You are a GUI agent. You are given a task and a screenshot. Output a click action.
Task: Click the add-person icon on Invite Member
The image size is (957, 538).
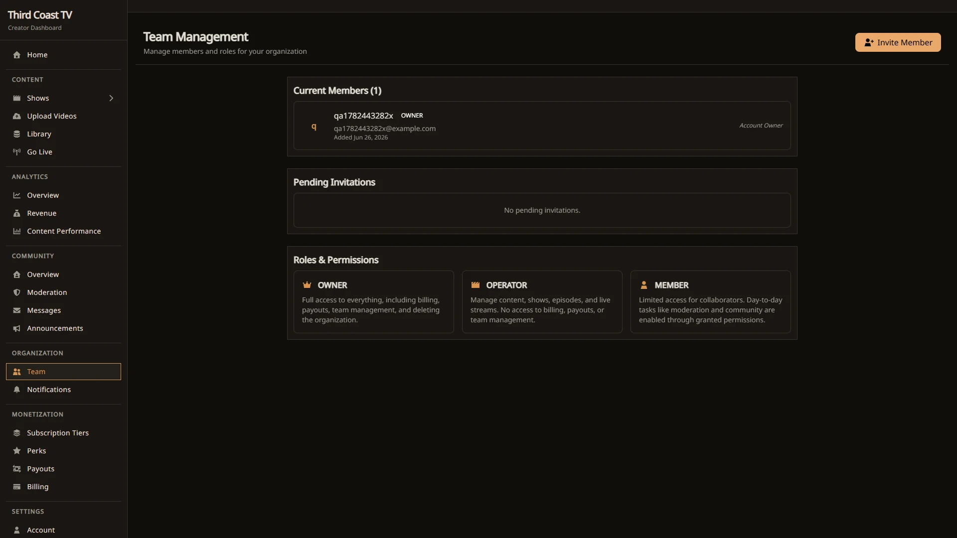[869, 43]
